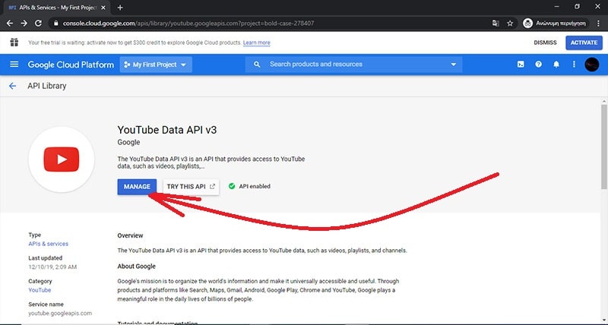Open the hamburger navigation menu
Viewport: 608px width, 325px height.
(x=14, y=65)
